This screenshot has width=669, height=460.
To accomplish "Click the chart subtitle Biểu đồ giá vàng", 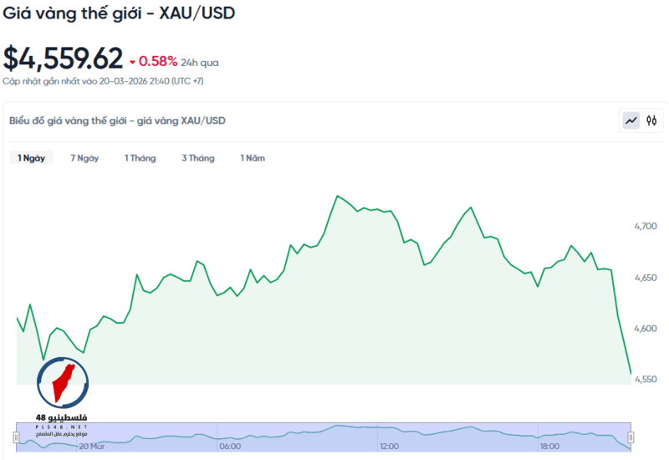I will [x=117, y=121].
